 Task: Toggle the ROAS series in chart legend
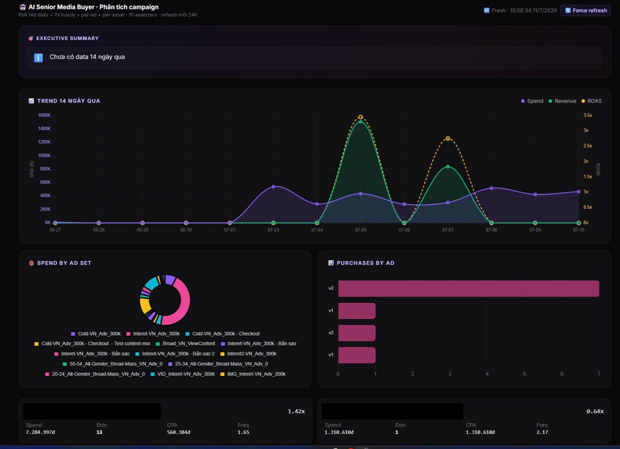tap(591, 102)
